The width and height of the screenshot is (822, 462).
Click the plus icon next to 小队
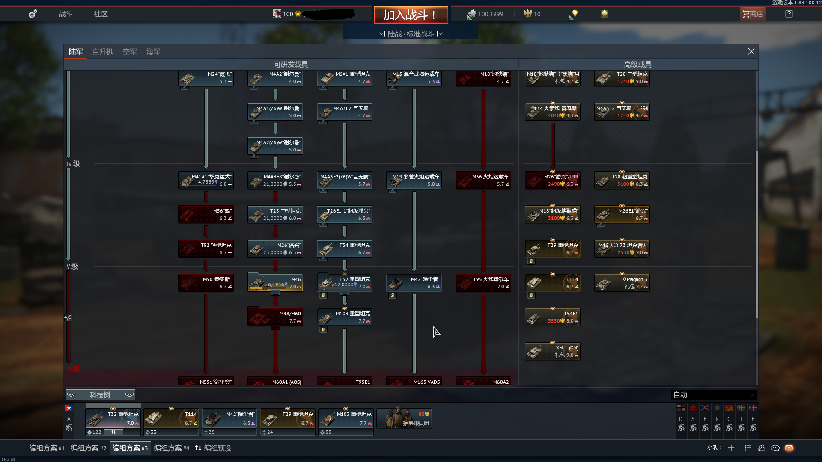(731, 448)
